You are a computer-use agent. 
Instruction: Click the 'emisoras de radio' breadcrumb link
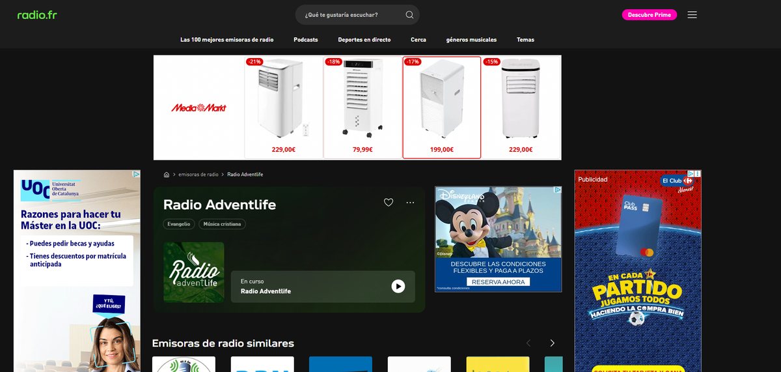(x=199, y=175)
